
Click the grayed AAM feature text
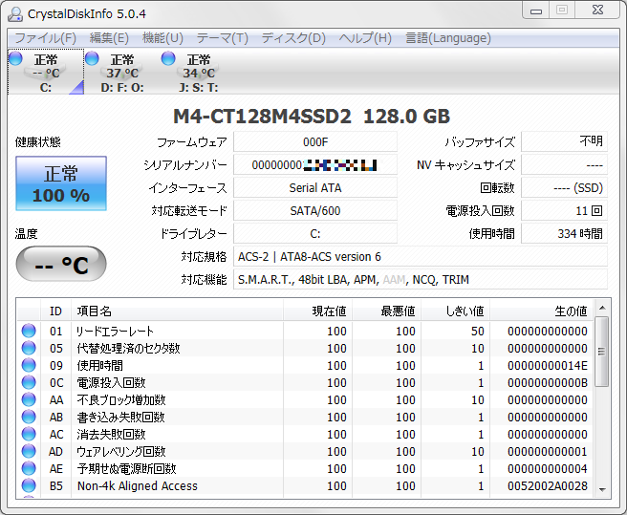[x=394, y=280]
